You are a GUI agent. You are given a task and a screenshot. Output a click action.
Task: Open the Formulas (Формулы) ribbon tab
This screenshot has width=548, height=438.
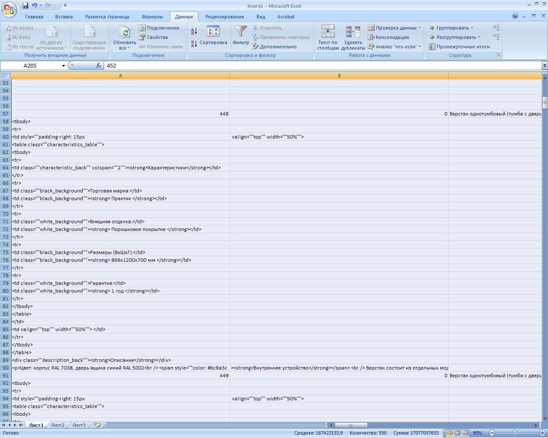pos(152,17)
